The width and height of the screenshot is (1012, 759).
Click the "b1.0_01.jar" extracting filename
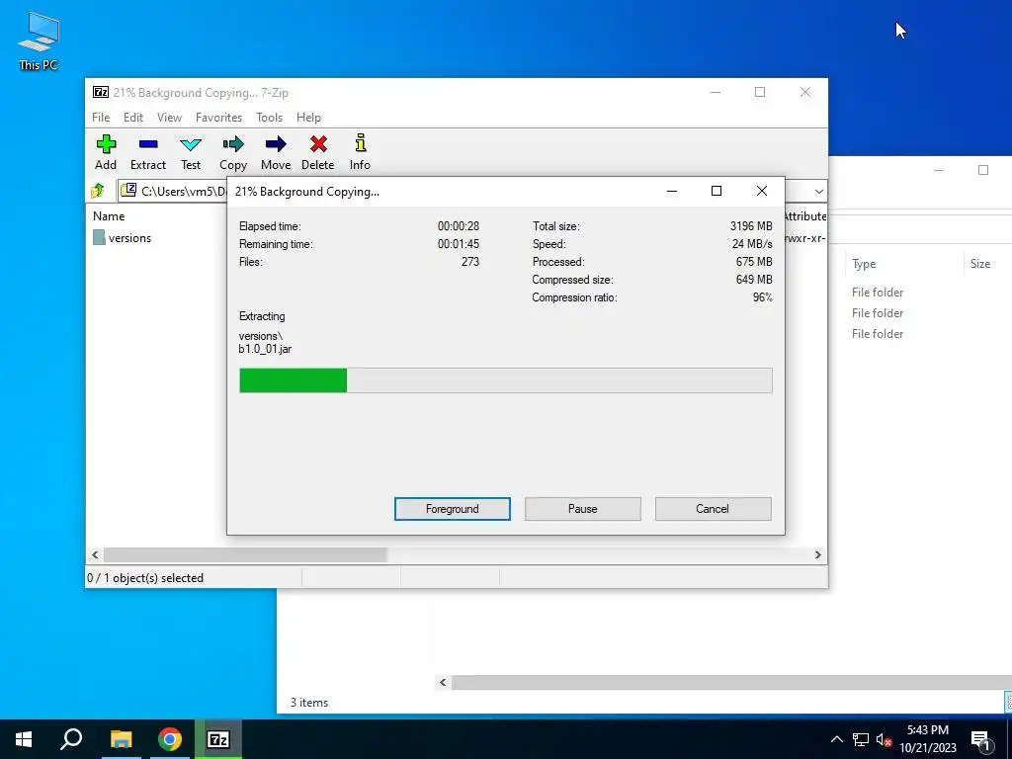265,349
